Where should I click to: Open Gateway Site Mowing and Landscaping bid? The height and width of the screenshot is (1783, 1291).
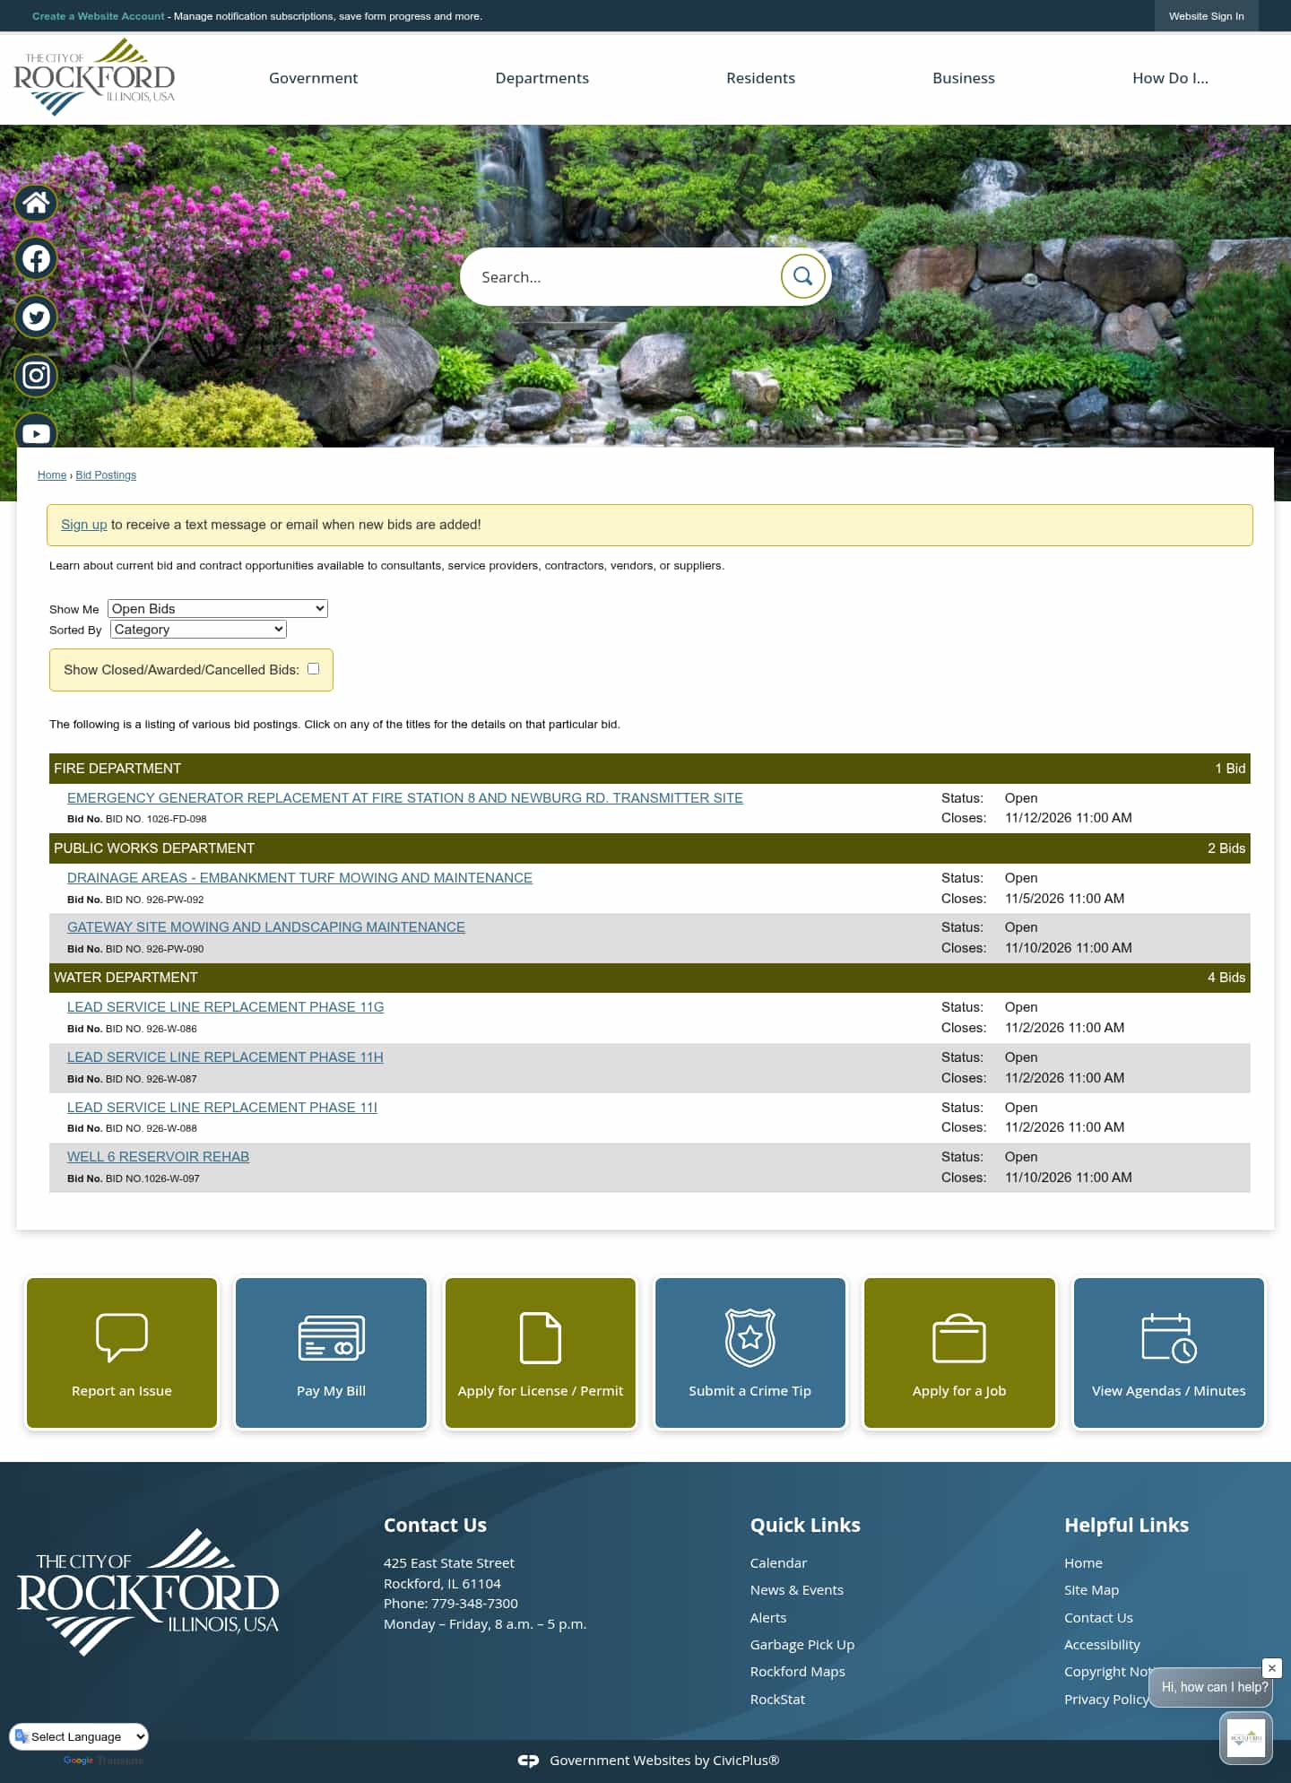(266, 927)
